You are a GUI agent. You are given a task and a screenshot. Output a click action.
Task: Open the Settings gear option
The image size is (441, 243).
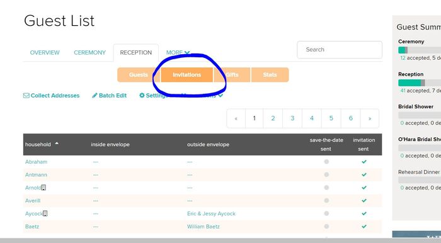click(153, 96)
